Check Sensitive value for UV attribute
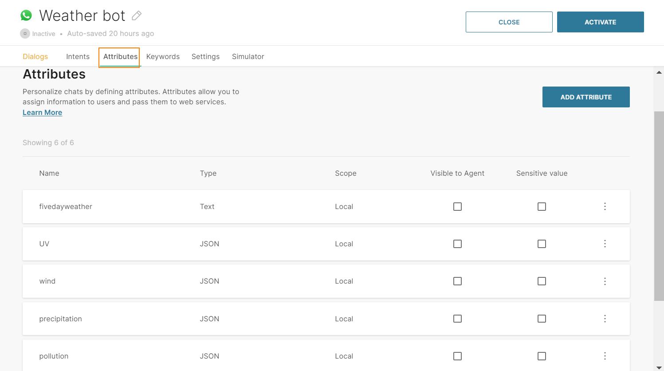Viewport: 664px width, 371px height. (x=542, y=244)
